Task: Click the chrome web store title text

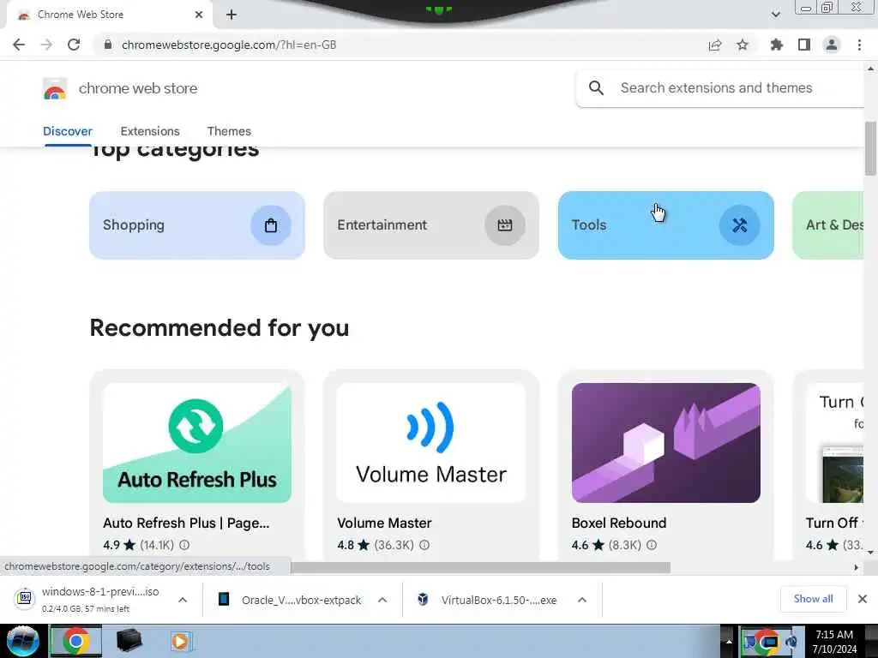Action: point(138,88)
